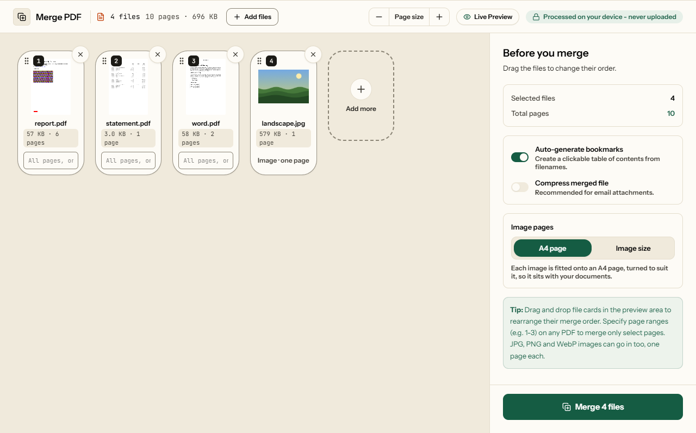
Task: Click the word.pdf filename
Action: 206,123
